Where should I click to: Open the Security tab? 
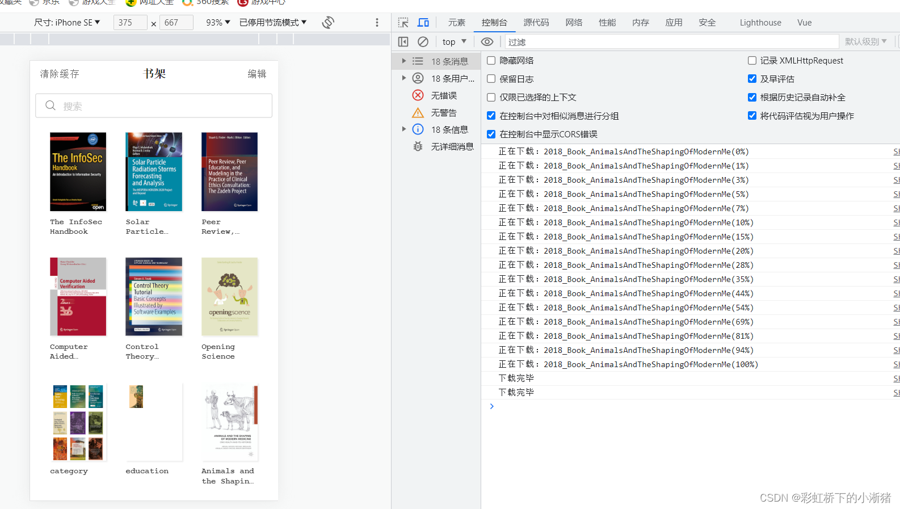click(707, 23)
